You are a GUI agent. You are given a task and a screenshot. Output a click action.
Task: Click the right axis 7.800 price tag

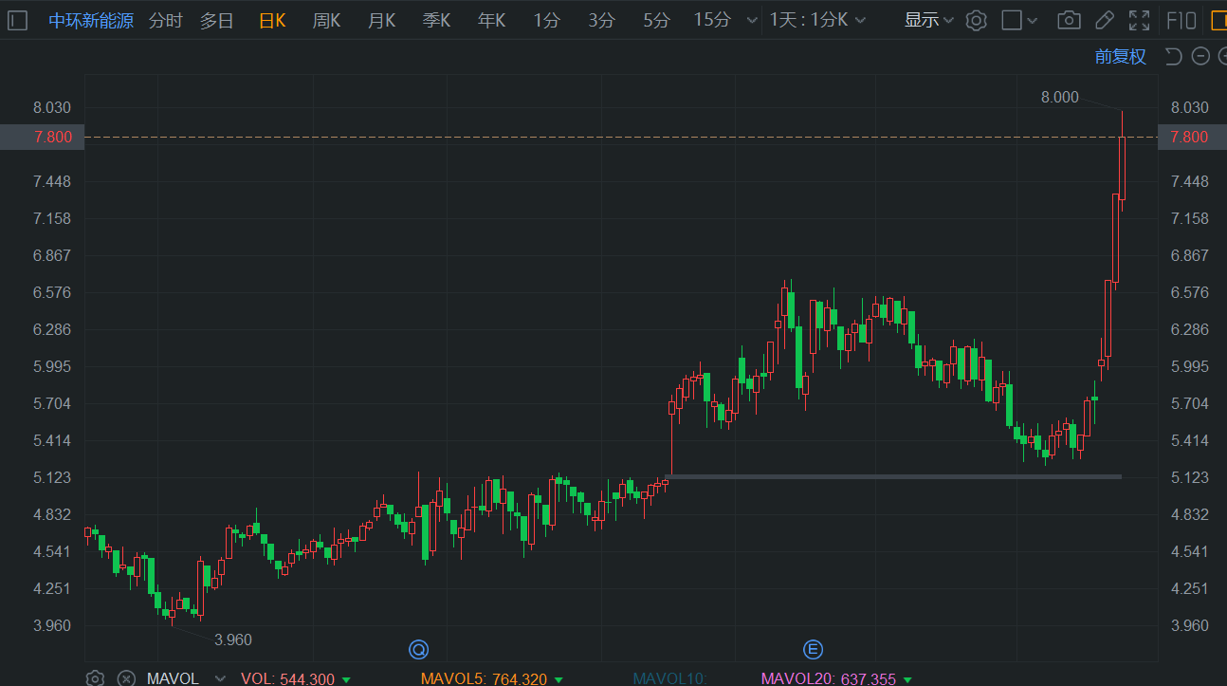[x=1192, y=137]
